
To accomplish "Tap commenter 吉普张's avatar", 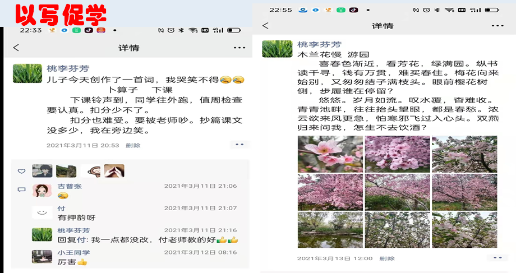I will pyautogui.click(x=42, y=191).
